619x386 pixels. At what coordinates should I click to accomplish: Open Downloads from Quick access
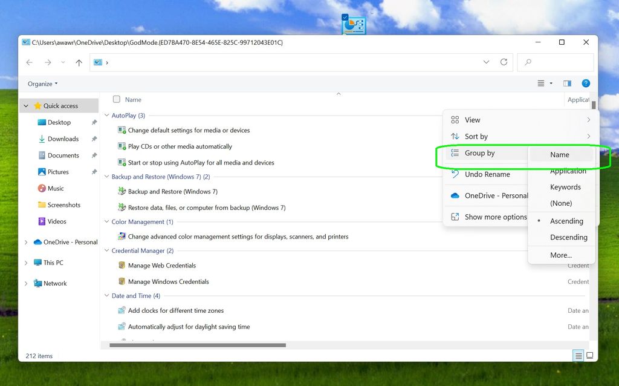click(62, 139)
